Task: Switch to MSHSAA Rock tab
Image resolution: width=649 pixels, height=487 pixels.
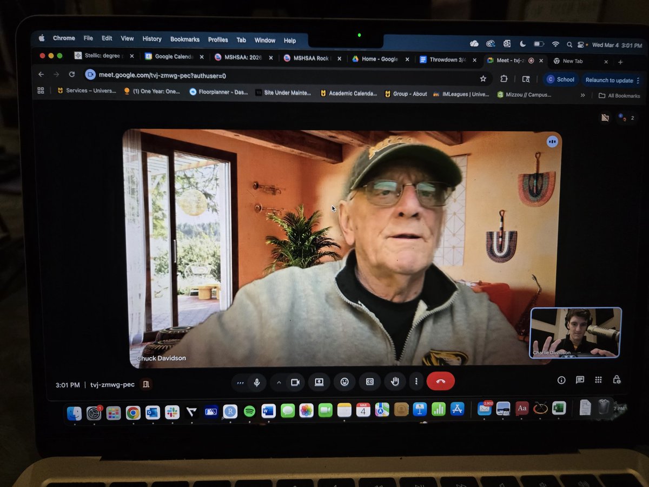Action: coord(312,58)
